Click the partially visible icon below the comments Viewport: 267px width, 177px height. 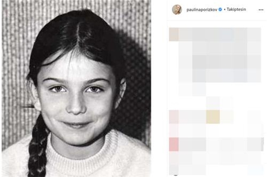click(x=176, y=175)
